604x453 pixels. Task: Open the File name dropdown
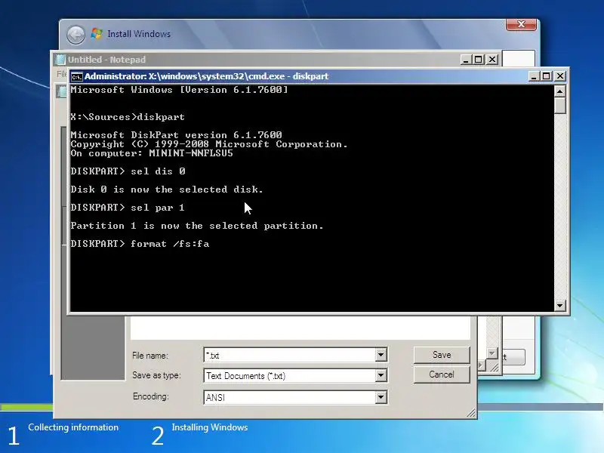point(381,355)
